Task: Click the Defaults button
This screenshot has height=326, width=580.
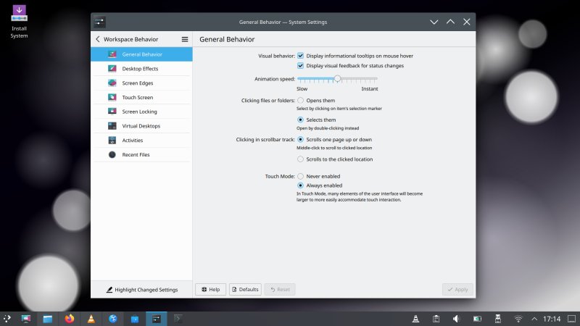Action: coord(245,289)
